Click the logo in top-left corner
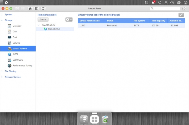This screenshot has width=189, height=125. tap(6, 3)
